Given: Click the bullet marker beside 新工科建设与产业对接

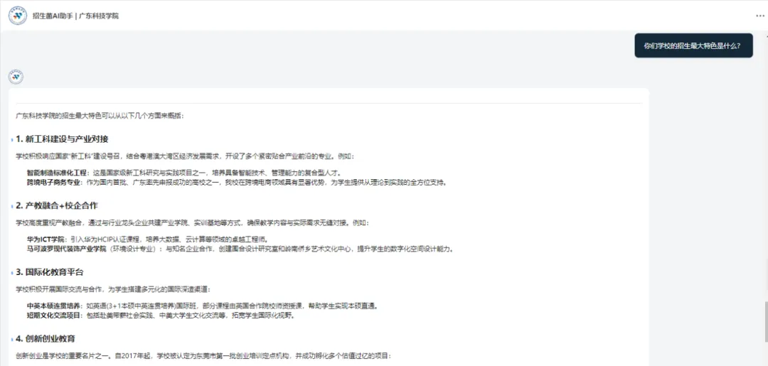Looking at the screenshot, I should pos(12,140).
